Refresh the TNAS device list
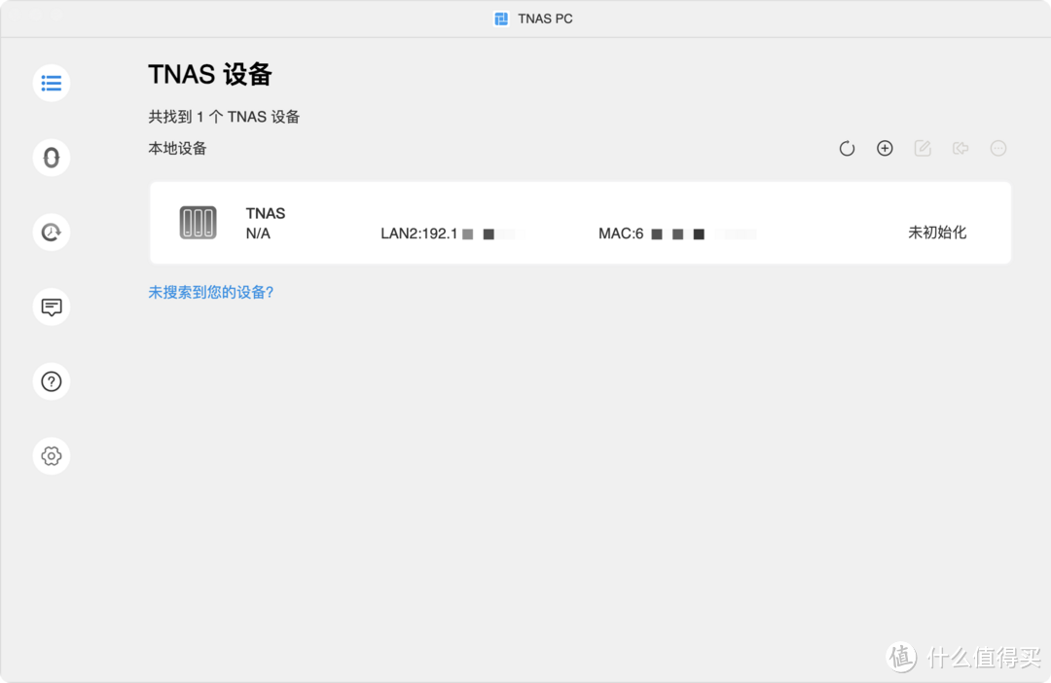 (846, 148)
